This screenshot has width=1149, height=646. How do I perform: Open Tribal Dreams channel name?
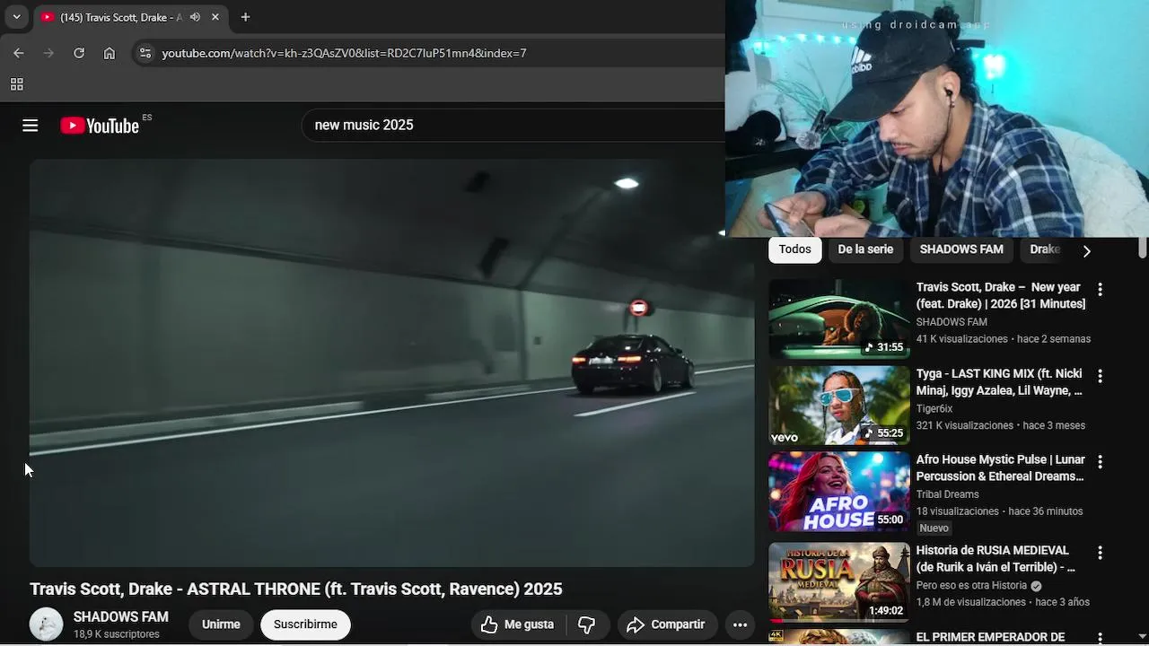pos(947,494)
